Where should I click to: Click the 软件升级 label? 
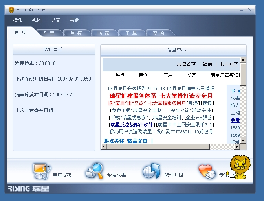click(174, 175)
